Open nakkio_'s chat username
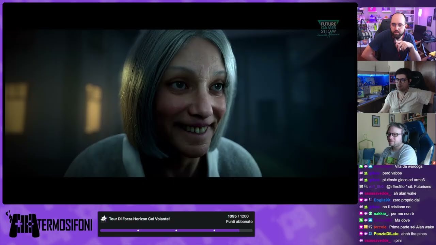Viewport: 436px width, 245px height. tap(381, 214)
